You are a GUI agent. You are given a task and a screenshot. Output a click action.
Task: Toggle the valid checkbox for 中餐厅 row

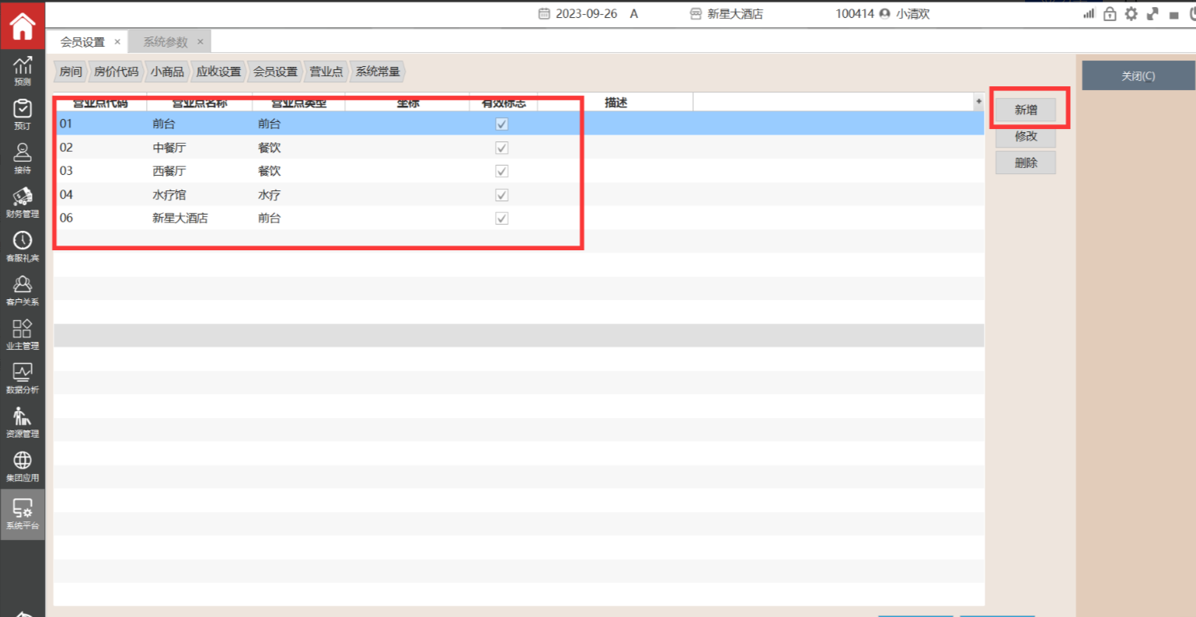tap(502, 148)
